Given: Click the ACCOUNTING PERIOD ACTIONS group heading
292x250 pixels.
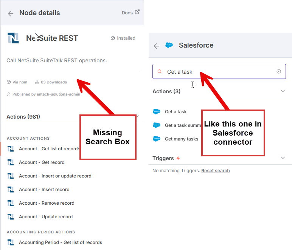Looking at the screenshot, I should 41,232.
